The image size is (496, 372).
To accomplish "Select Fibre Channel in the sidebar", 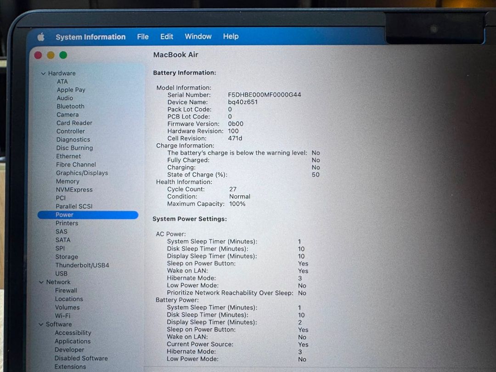I will [x=76, y=164].
